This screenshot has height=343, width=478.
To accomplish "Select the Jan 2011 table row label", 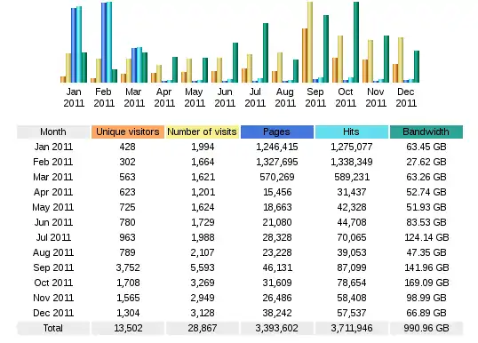I will pos(53,147).
